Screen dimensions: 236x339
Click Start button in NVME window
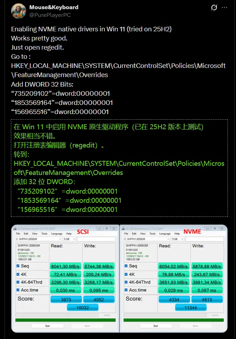pos(156,326)
